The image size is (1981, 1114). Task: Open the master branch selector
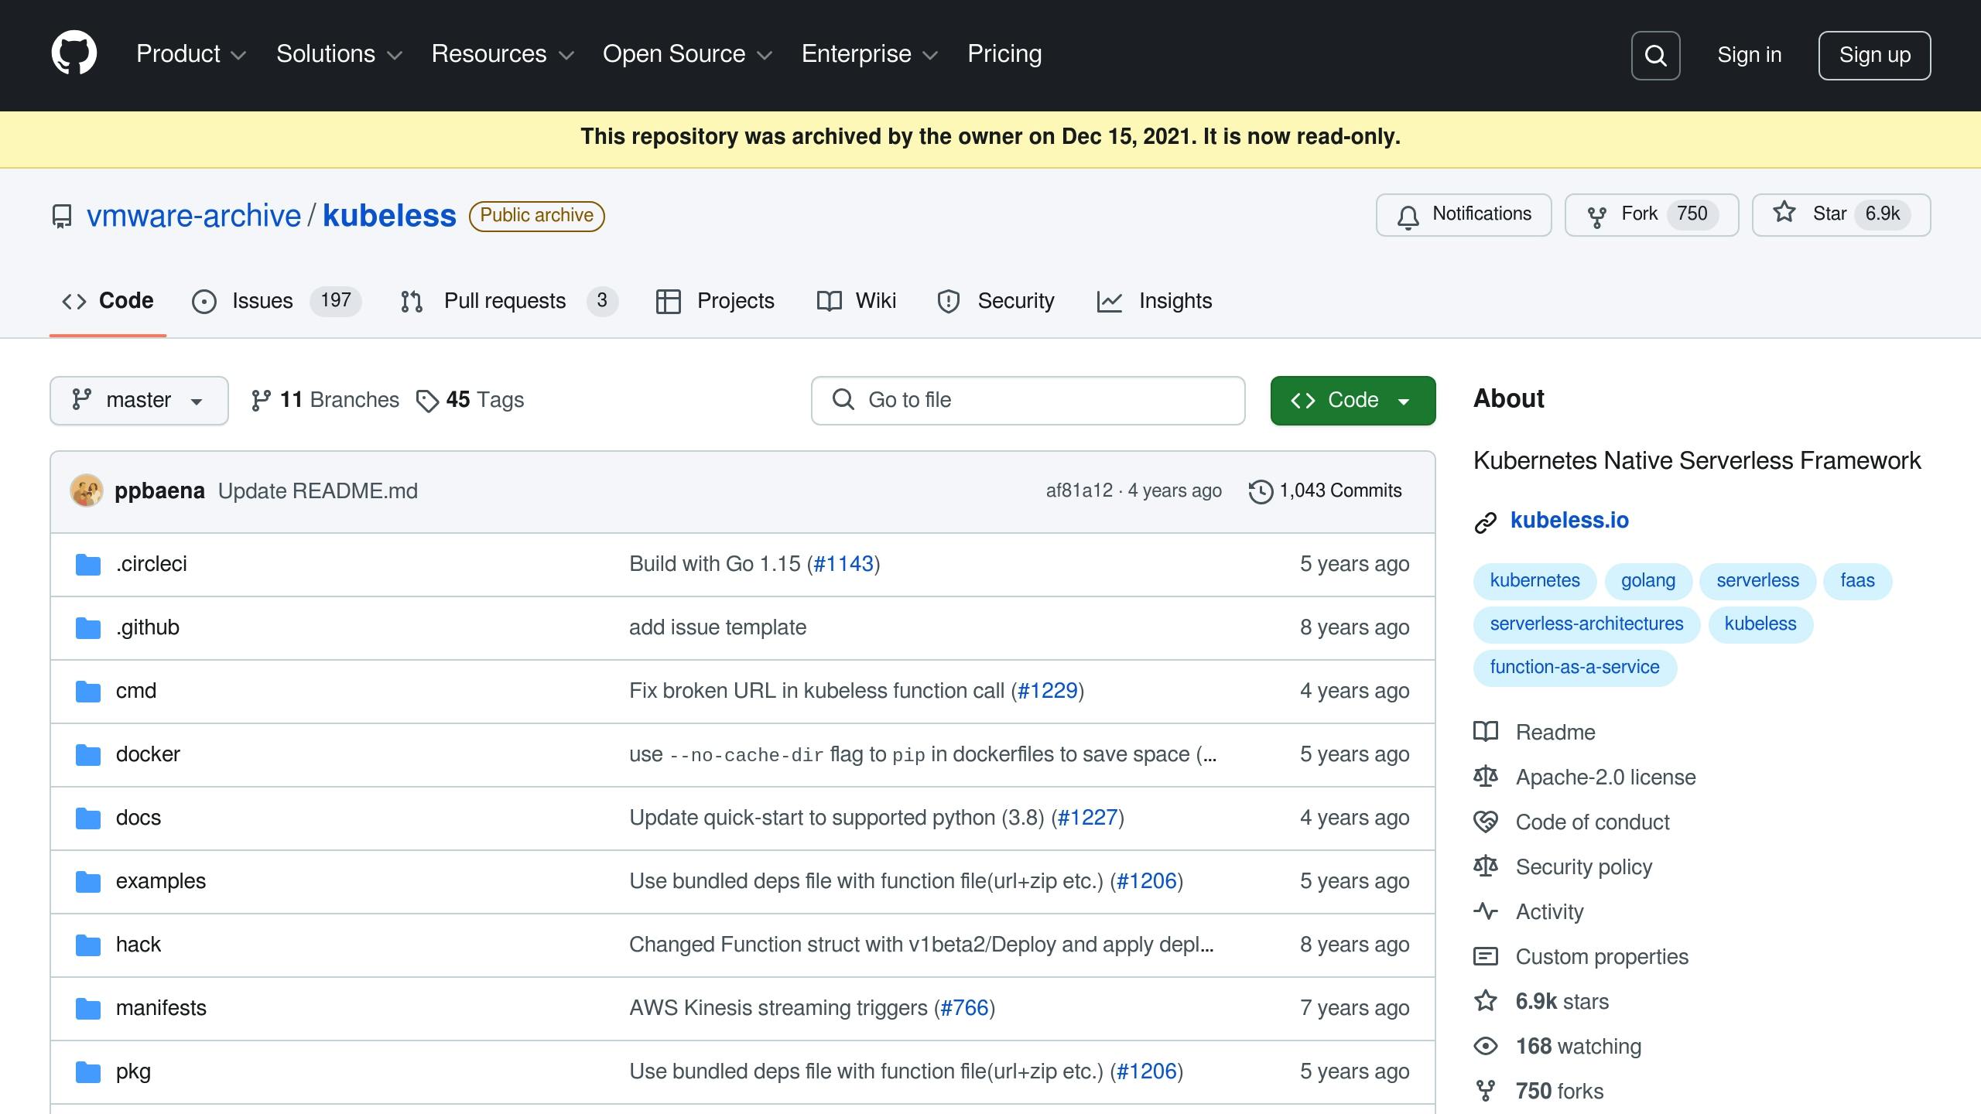pyautogui.click(x=139, y=401)
